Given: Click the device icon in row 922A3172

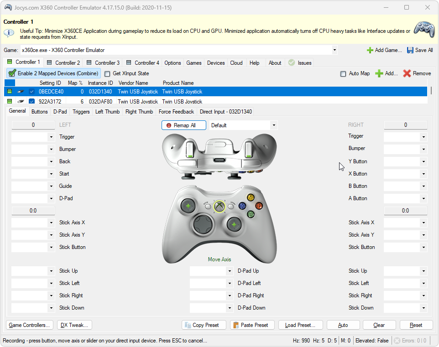Looking at the screenshot, I should point(21,101).
